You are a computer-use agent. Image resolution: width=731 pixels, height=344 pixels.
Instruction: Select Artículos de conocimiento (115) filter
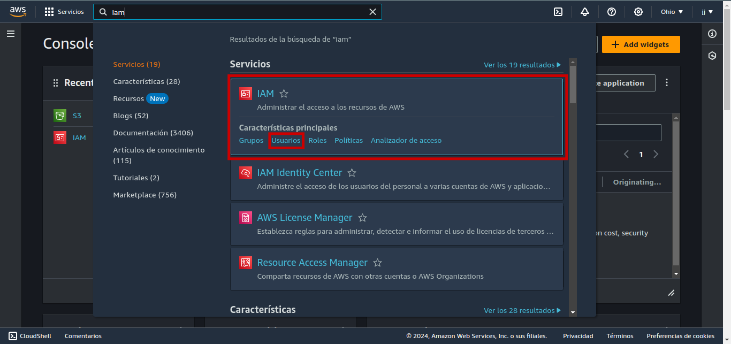point(159,155)
